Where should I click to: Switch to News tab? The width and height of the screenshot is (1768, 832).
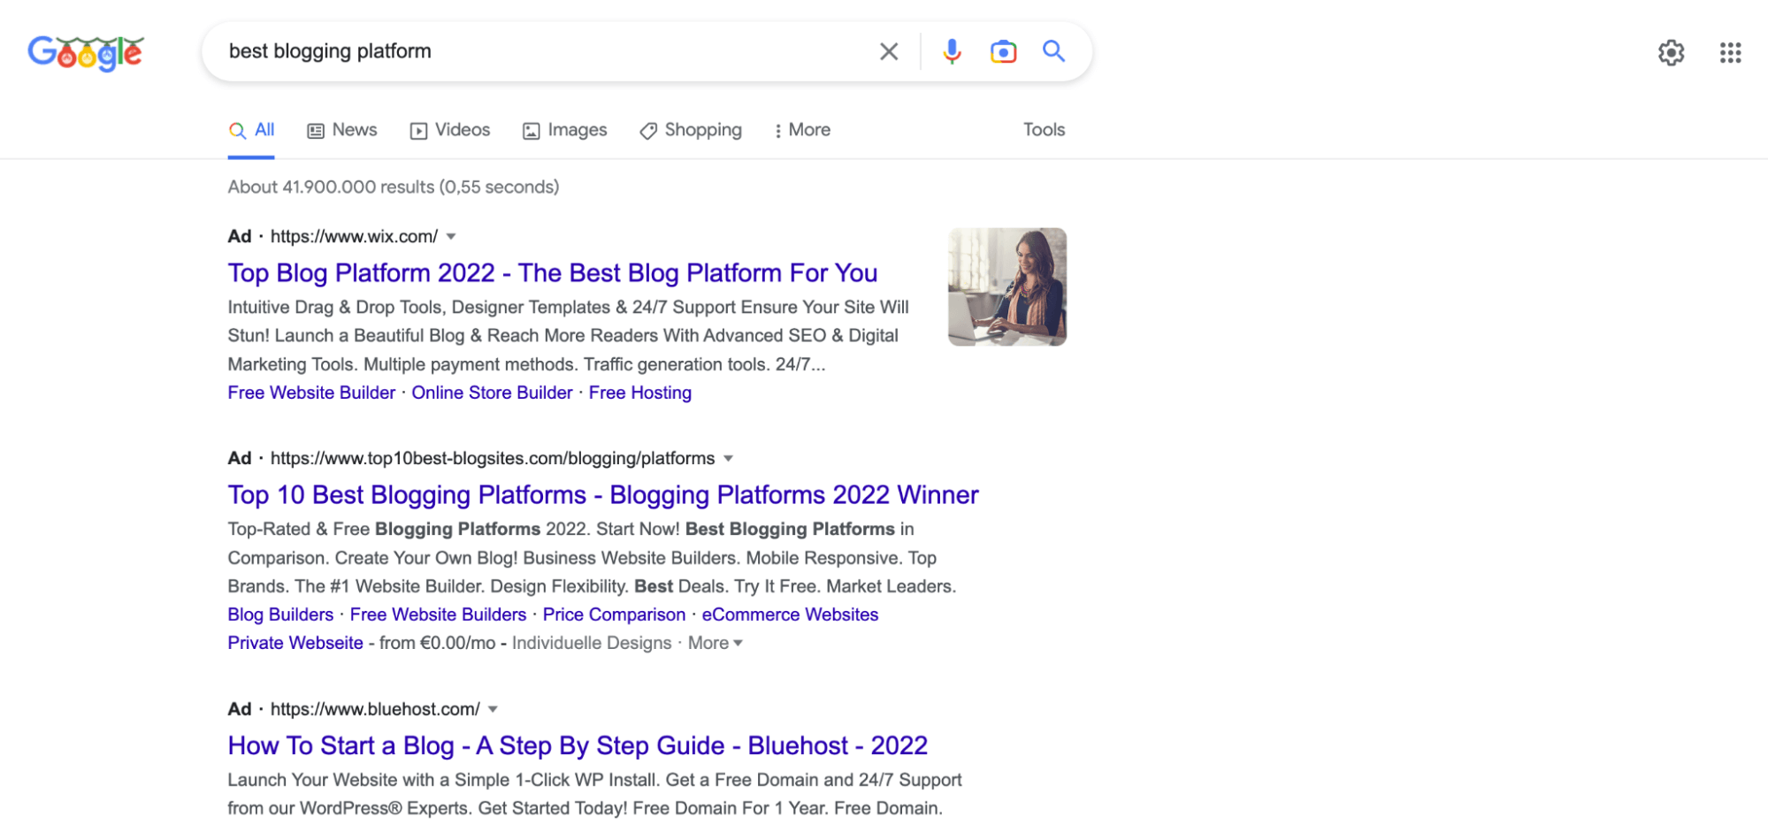(342, 130)
